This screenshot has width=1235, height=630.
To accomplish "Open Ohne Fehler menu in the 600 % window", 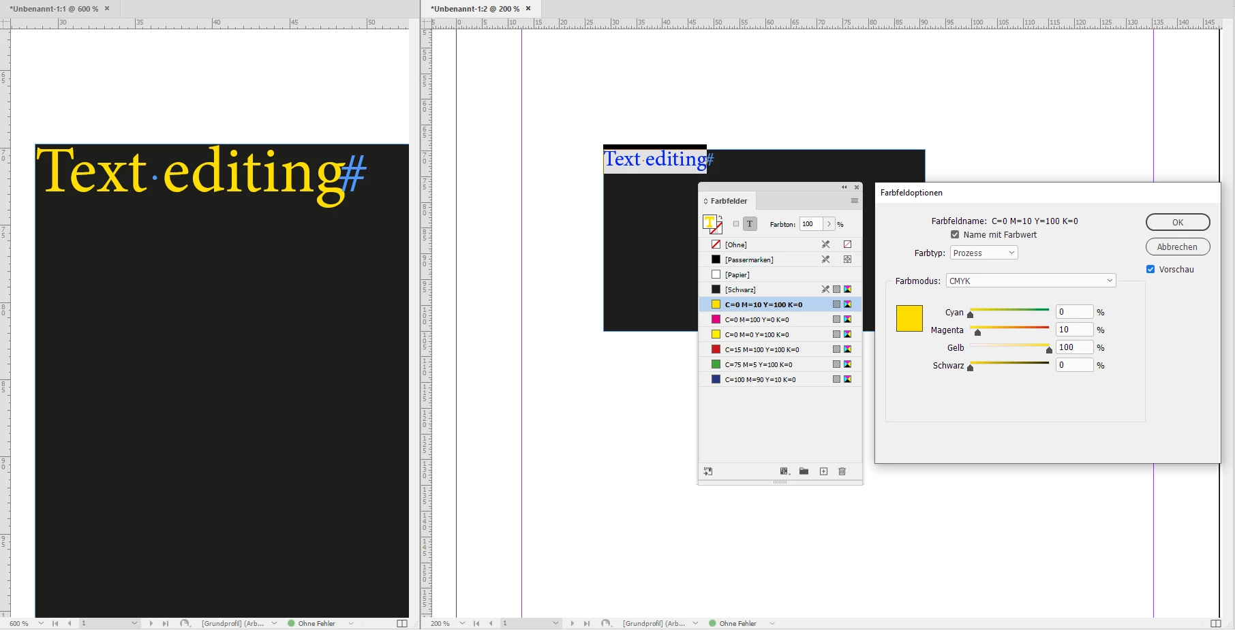I will tap(351, 623).
